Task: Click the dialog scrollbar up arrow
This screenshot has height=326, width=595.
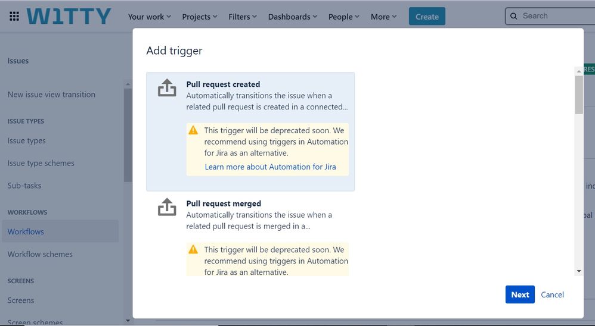Action: click(x=579, y=71)
